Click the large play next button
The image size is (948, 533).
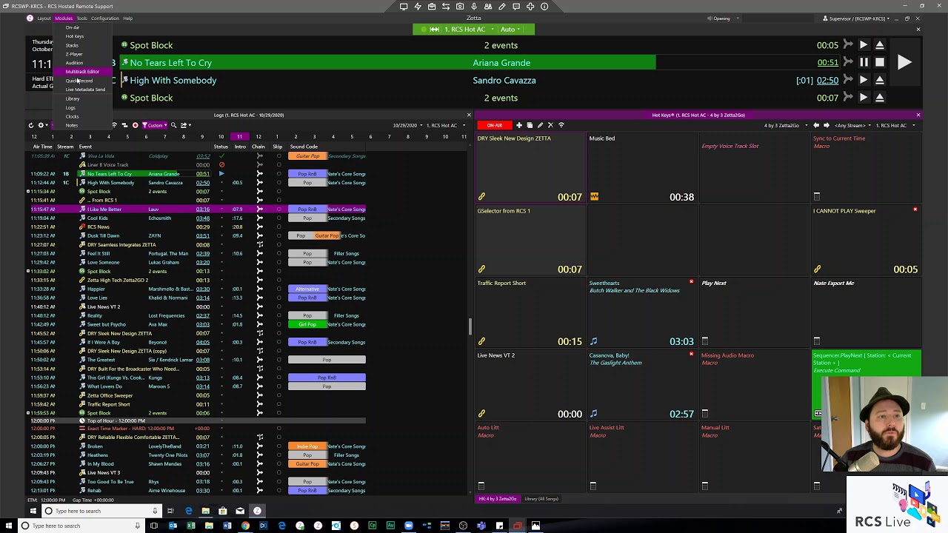[x=904, y=63]
